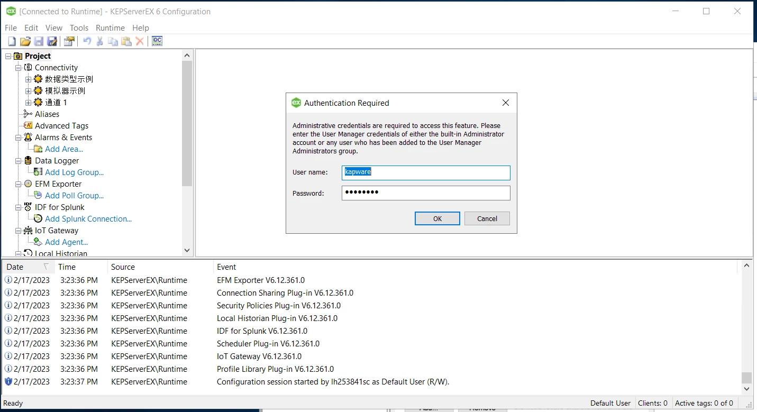Click the Cut scissors icon

click(99, 41)
